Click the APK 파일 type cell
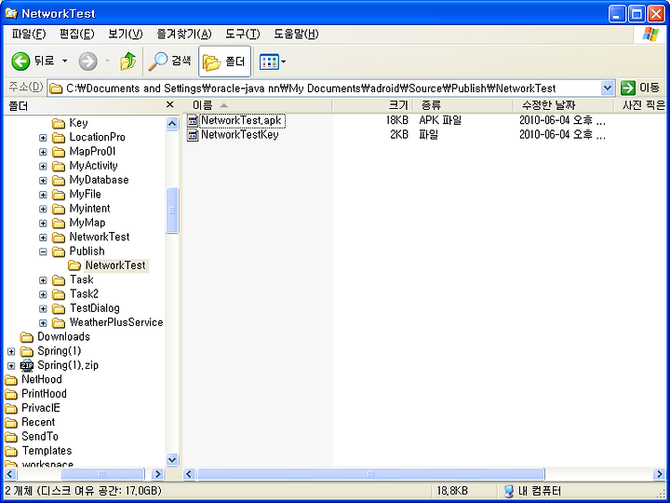 click(x=440, y=120)
